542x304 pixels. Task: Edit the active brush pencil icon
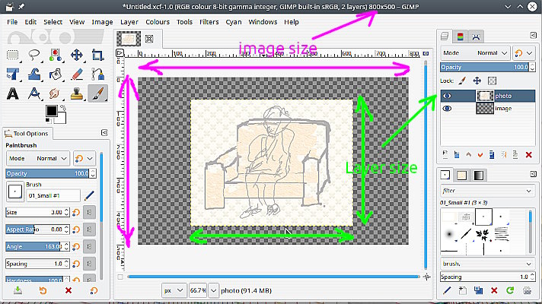[89, 195]
